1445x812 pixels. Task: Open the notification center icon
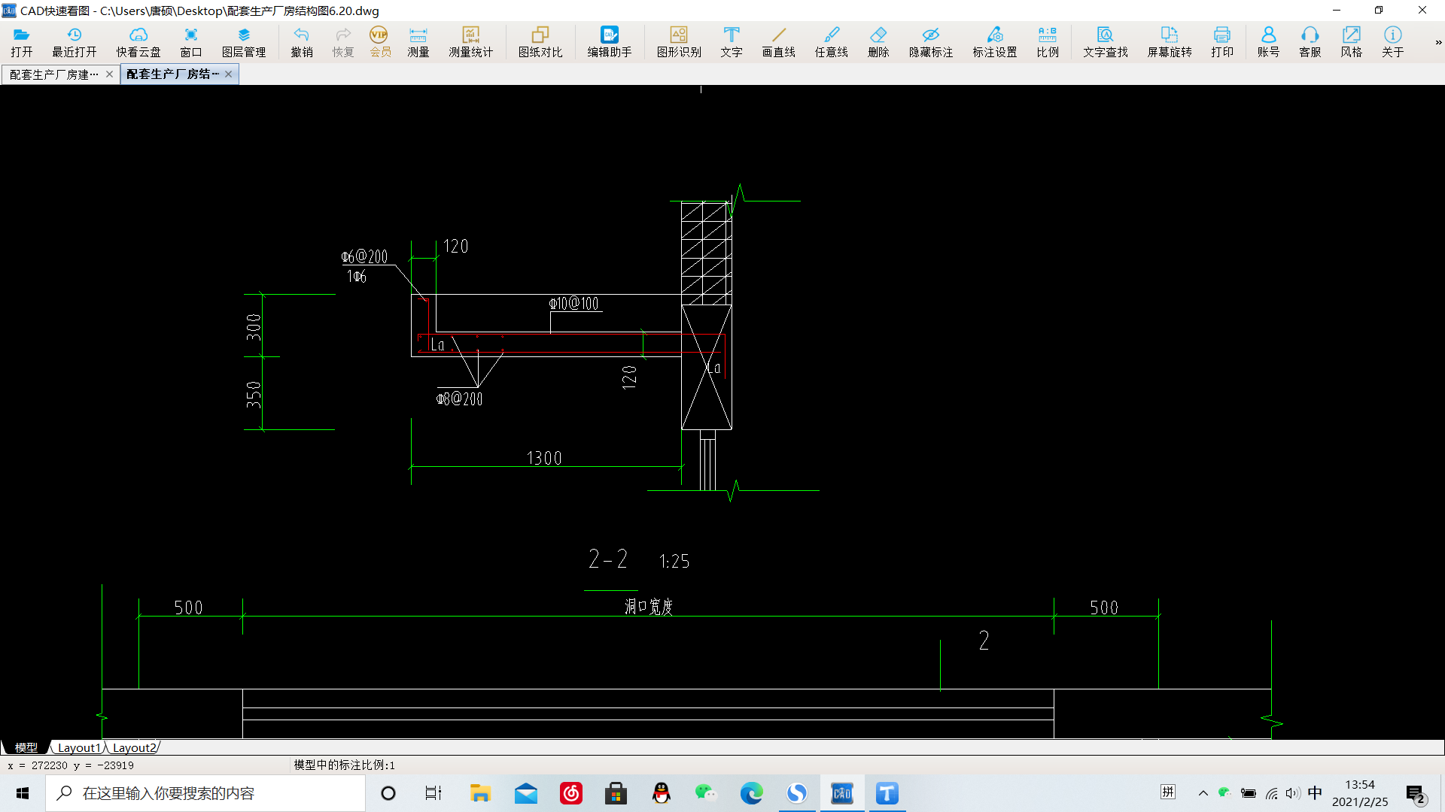1416,794
